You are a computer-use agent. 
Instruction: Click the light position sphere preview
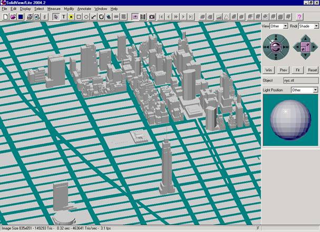pyautogui.click(x=290, y=121)
